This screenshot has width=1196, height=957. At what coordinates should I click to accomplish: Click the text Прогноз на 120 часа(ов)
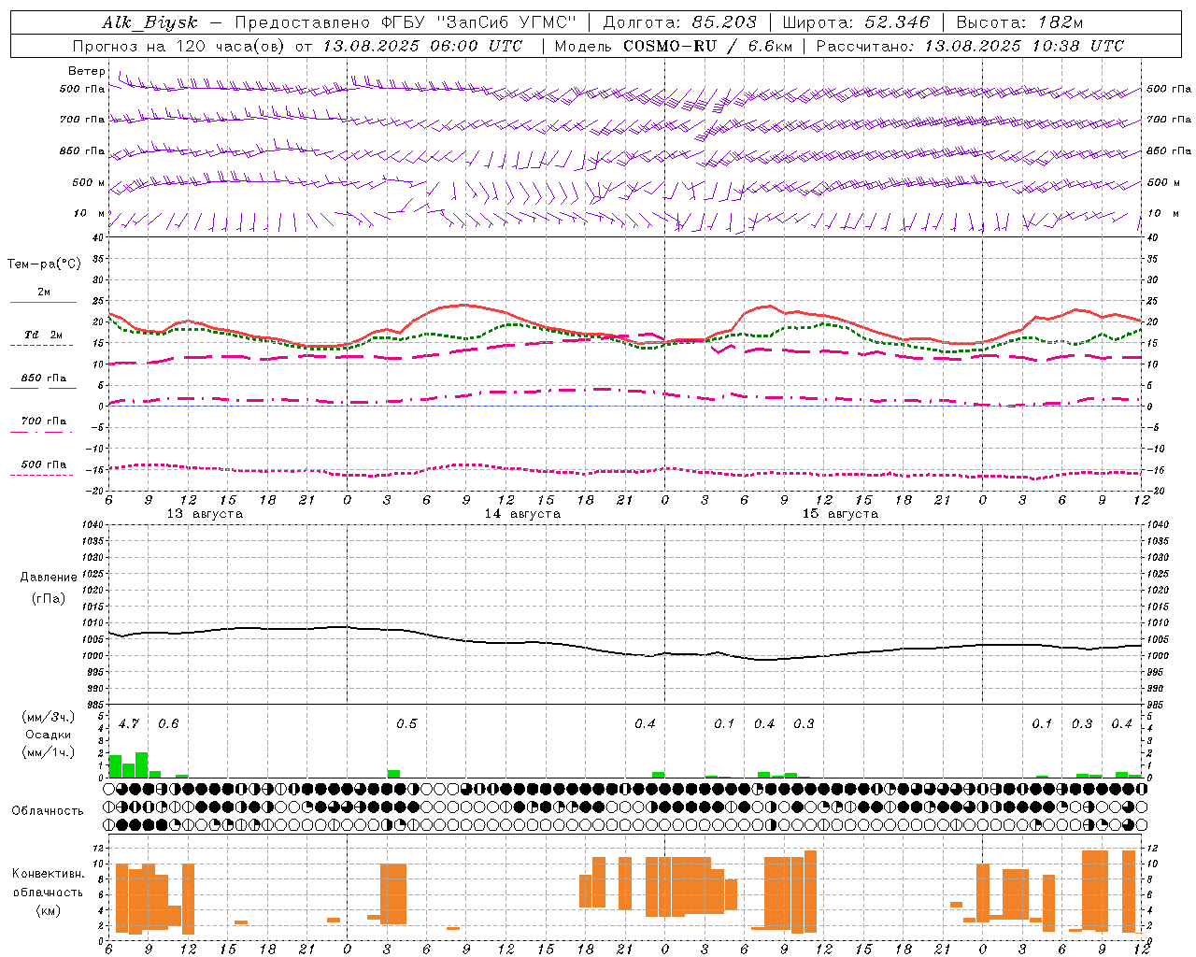(179, 46)
